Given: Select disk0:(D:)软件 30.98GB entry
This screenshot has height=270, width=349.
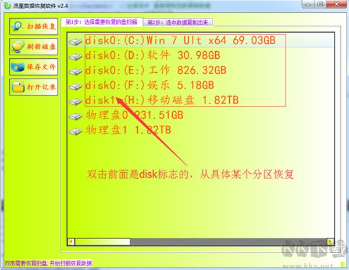Looking at the screenshot, I should [152, 55].
